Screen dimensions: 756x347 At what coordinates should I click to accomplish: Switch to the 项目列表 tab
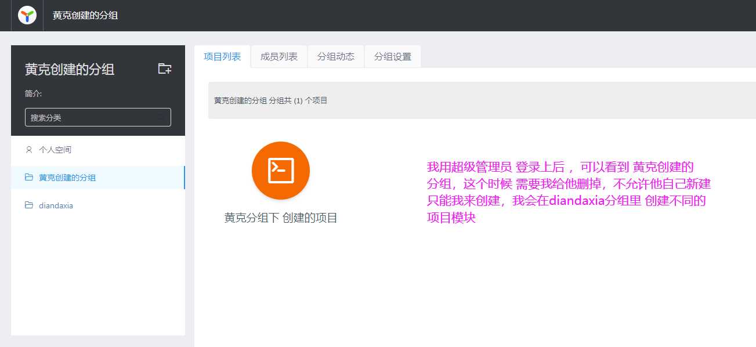click(x=222, y=56)
